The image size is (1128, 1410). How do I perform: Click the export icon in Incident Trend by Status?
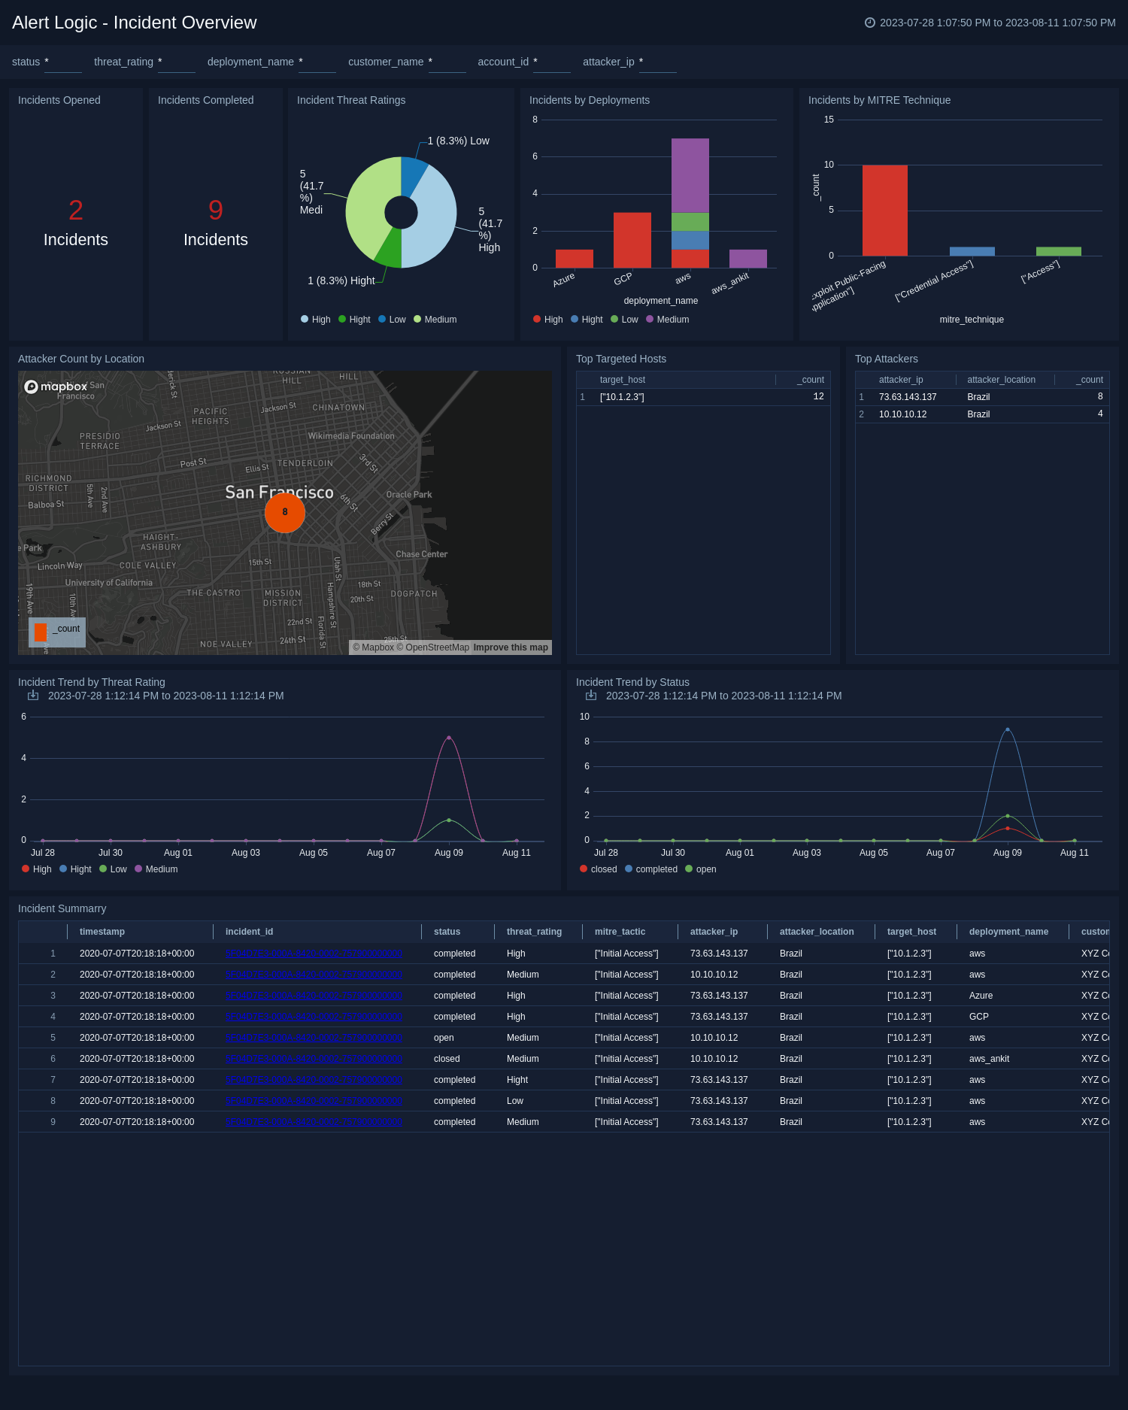pos(591,696)
